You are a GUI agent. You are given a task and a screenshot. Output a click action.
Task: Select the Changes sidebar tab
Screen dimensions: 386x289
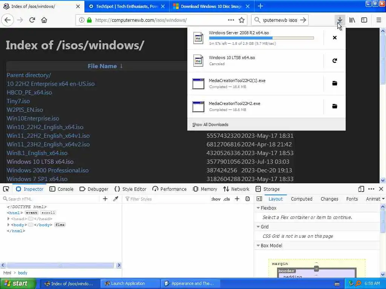(329, 199)
